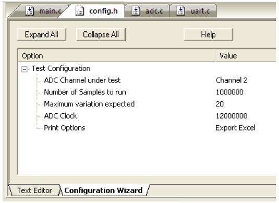Screen dimensions: 279x203
Task: Open the Channel 2 value dropdown
Action: [232, 80]
